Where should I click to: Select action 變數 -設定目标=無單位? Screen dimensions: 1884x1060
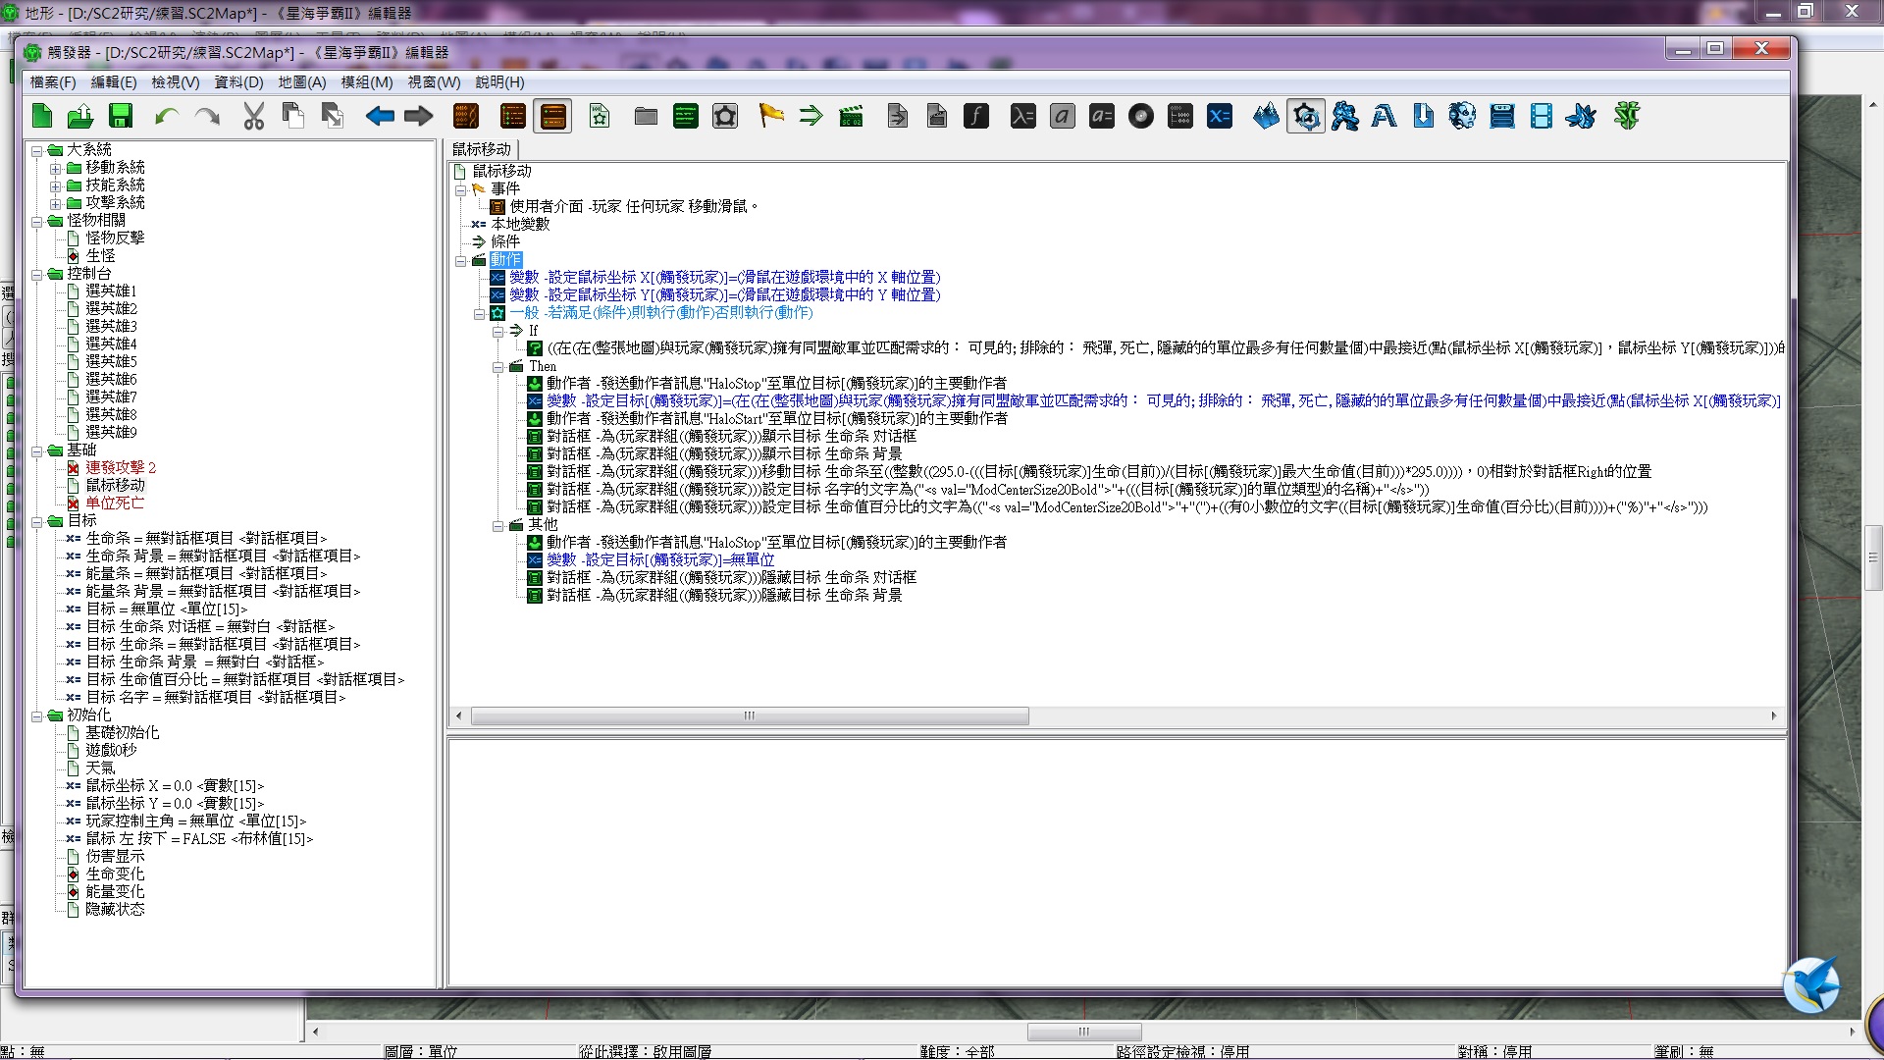pos(660,559)
